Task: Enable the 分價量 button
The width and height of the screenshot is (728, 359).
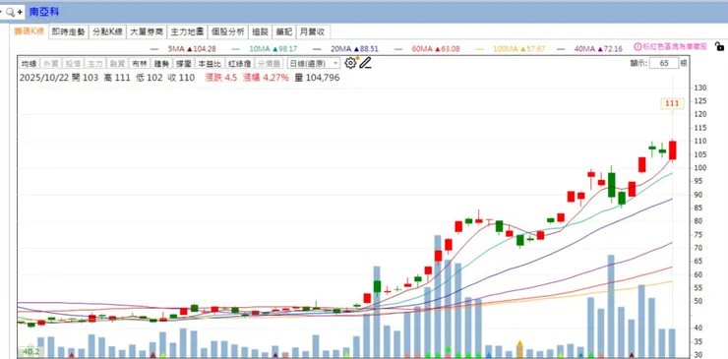Action: [x=270, y=64]
